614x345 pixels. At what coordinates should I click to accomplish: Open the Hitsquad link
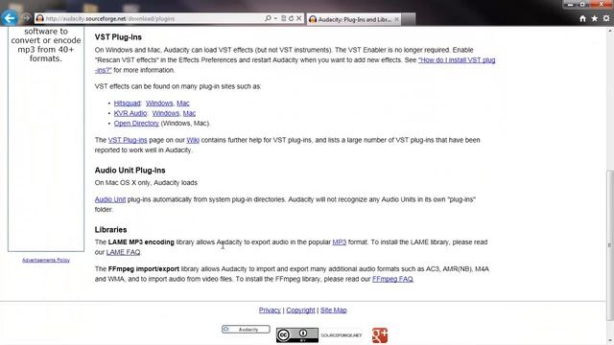127,103
